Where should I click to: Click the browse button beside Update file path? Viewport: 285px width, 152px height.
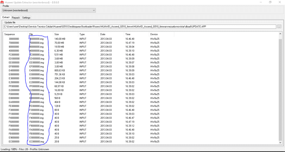279,27
